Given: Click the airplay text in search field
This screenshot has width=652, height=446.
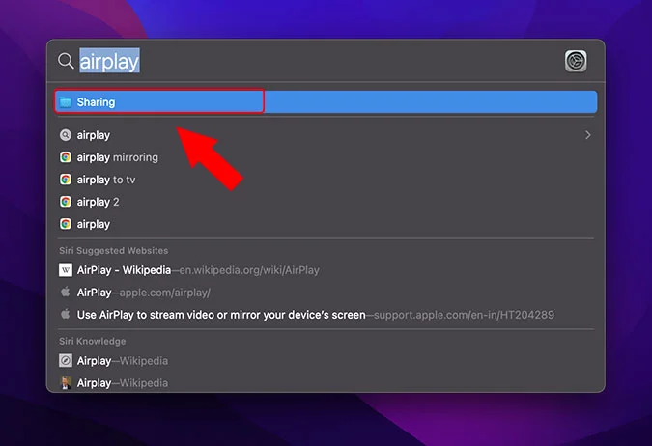Looking at the screenshot, I should coord(109,62).
